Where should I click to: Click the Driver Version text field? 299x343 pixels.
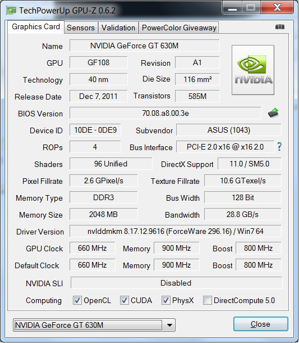176,231
